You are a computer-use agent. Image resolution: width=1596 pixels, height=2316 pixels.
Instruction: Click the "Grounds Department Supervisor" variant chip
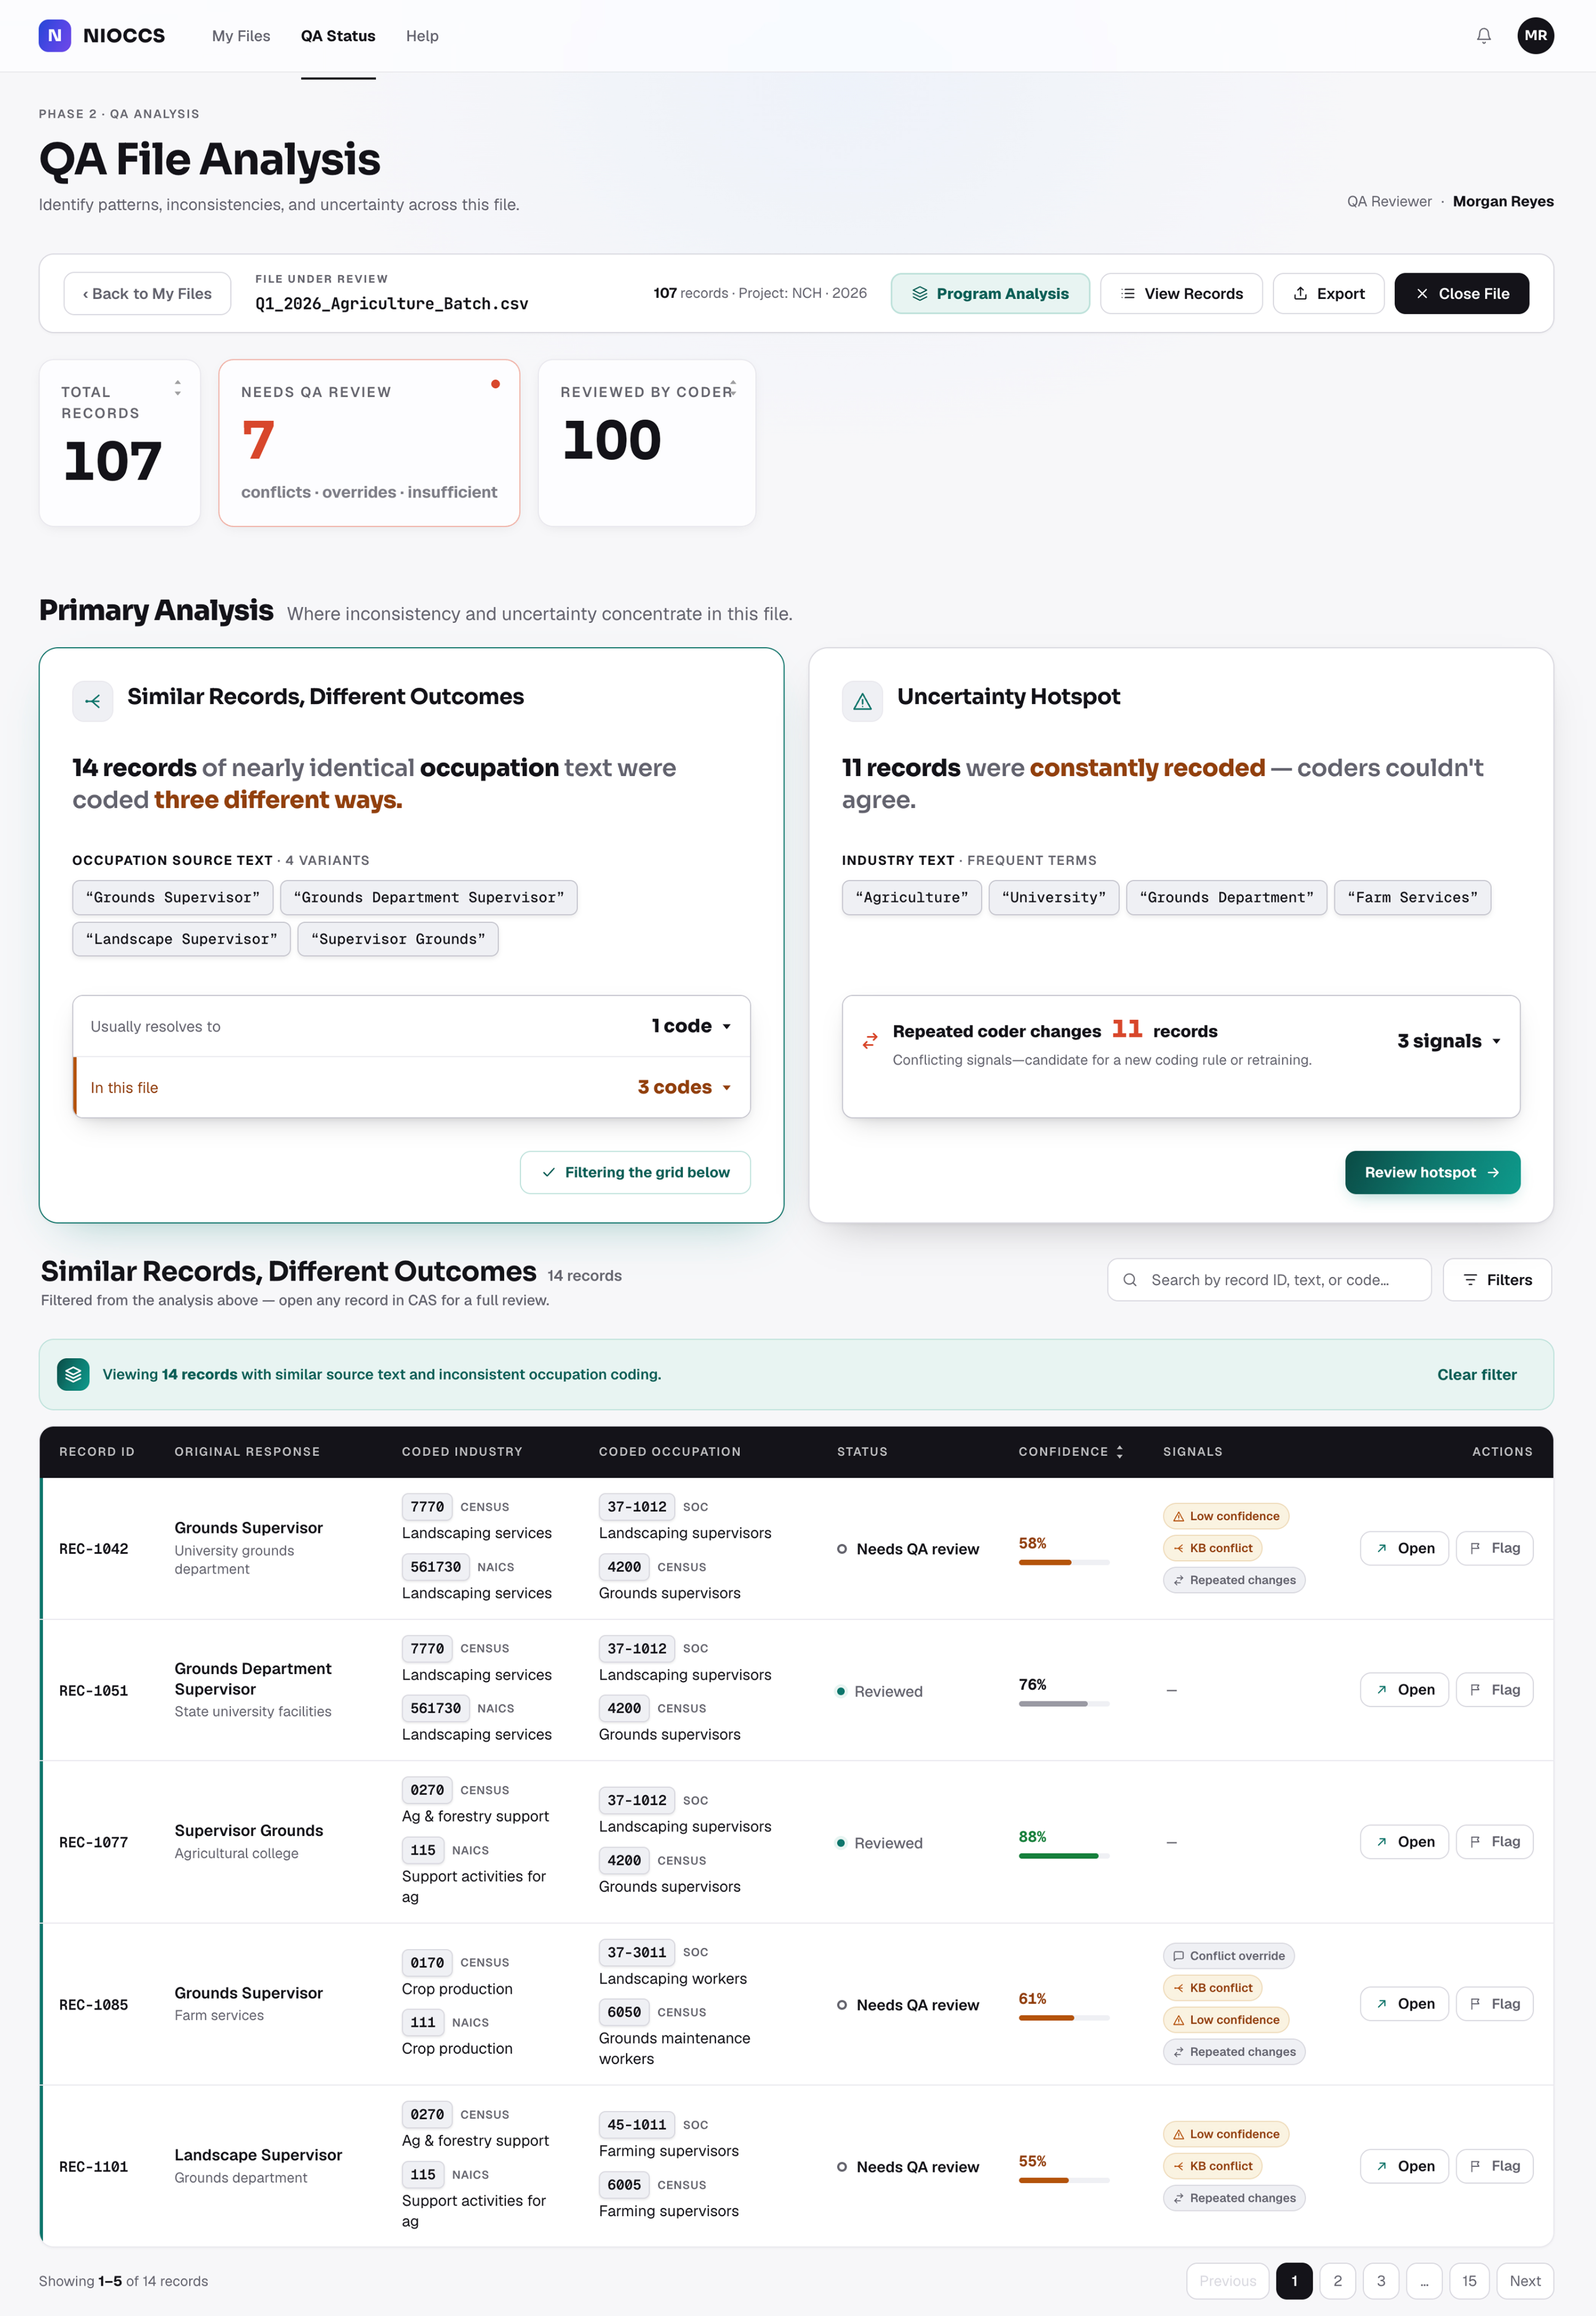pos(428,897)
